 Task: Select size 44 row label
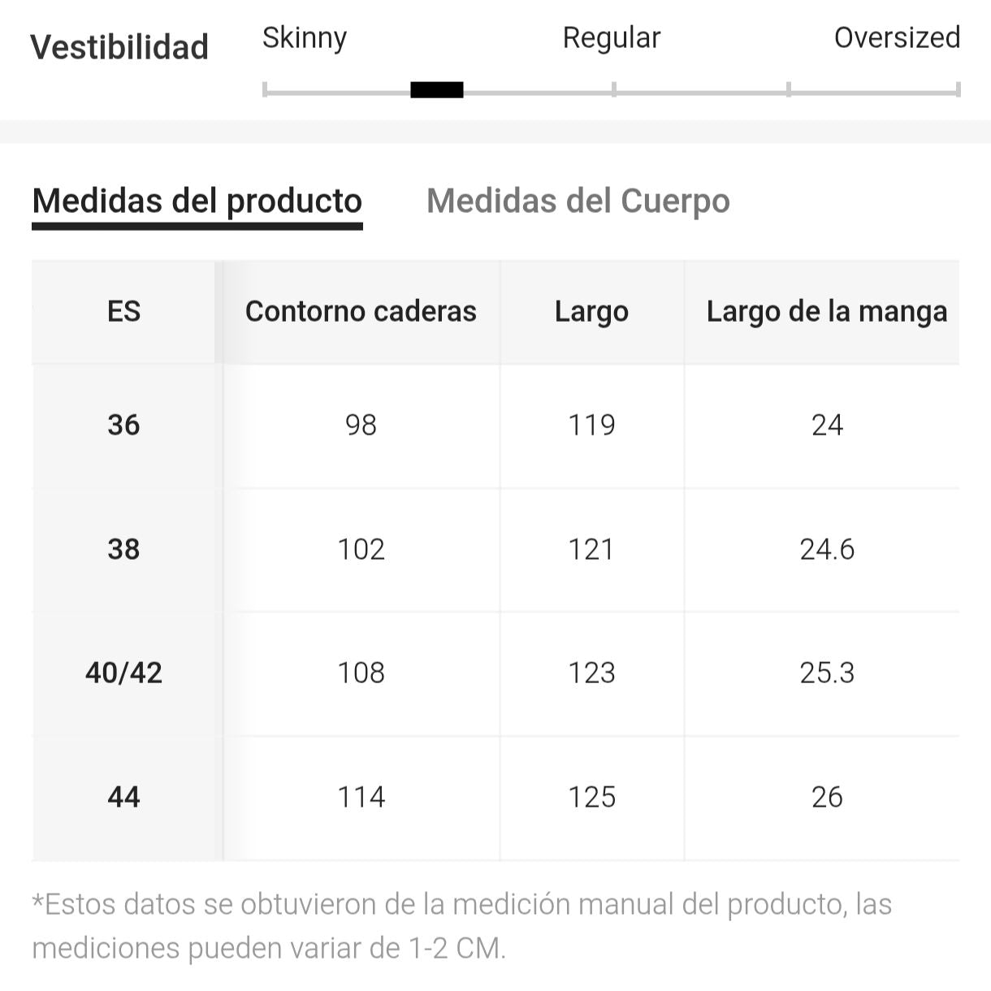tap(123, 797)
